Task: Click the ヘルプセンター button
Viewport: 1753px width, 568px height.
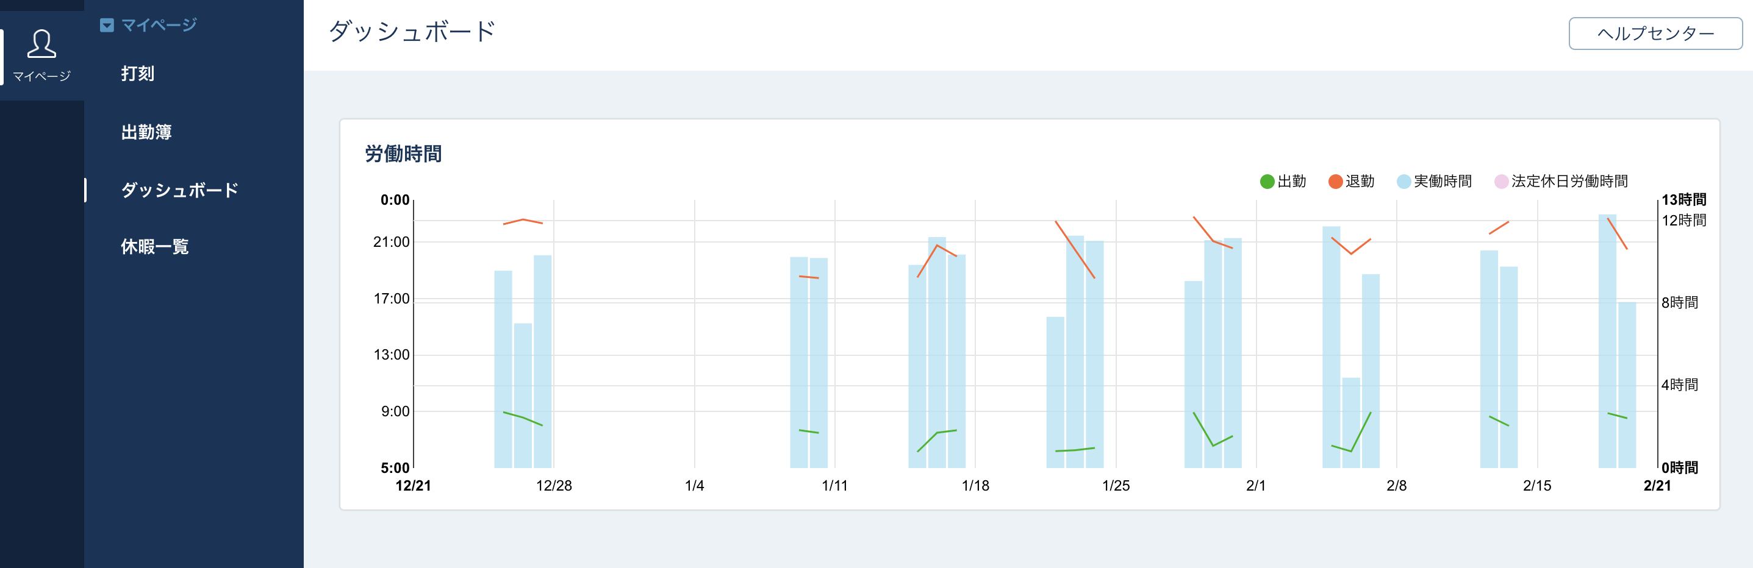Action: [1655, 34]
